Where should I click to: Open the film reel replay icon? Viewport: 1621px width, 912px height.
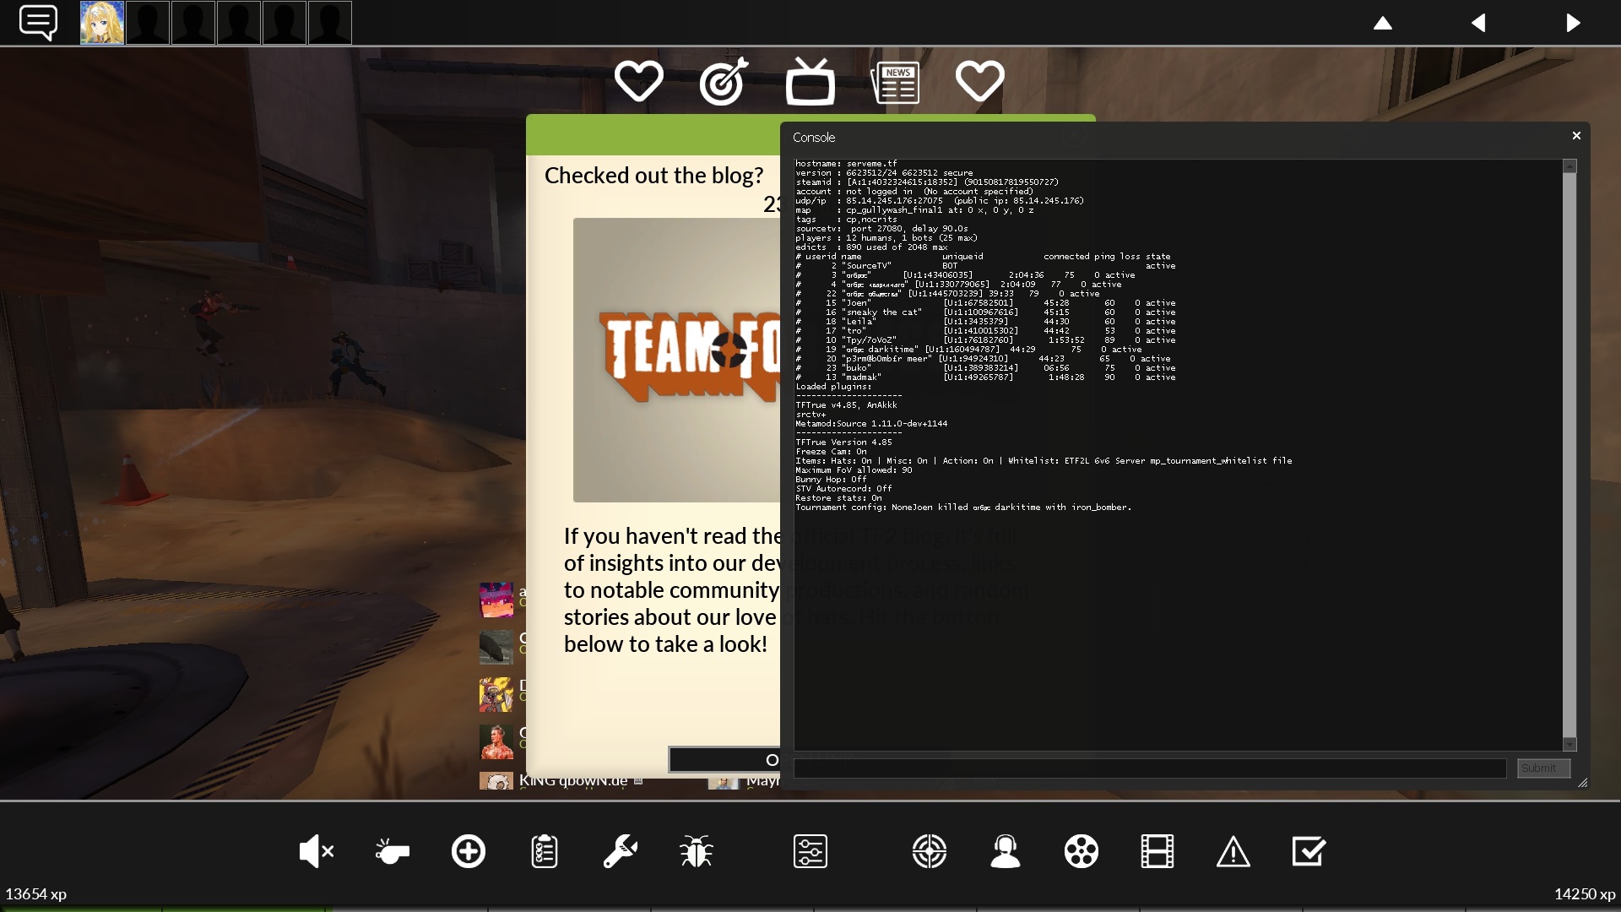coord(1081,851)
